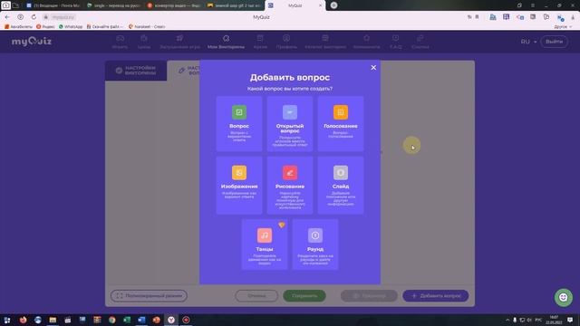
Task: Choose the Вопрос question type card
Action: (239, 124)
